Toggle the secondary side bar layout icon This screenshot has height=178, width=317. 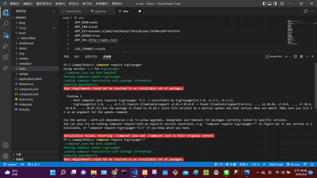tap(275, 3)
